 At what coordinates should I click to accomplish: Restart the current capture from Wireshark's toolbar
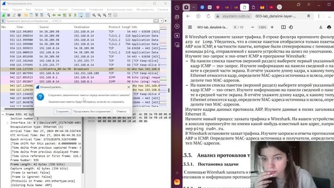tap(14, 15)
